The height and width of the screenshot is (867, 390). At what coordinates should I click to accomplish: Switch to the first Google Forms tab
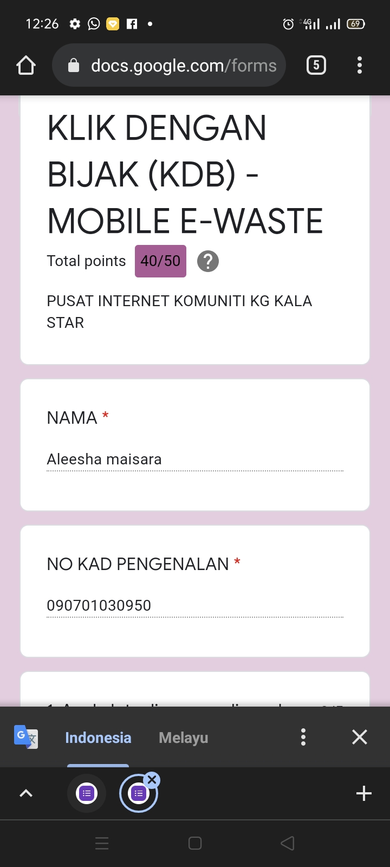pyautogui.click(x=87, y=793)
